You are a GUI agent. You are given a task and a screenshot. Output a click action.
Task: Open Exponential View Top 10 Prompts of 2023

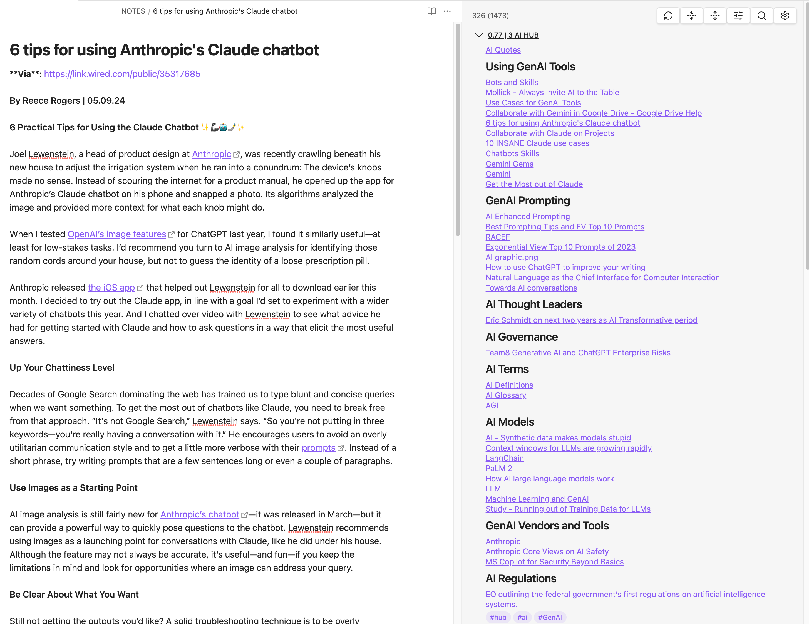560,247
